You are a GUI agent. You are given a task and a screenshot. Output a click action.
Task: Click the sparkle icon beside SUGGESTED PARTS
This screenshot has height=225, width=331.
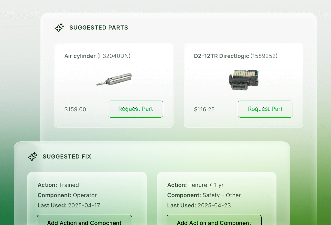59,28
